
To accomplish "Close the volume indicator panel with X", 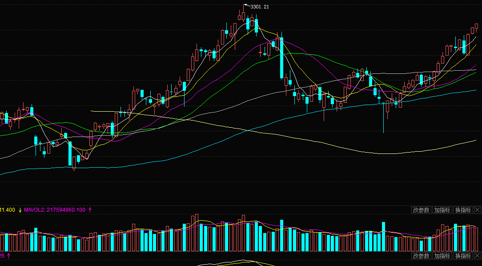I will click(x=478, y=210).
